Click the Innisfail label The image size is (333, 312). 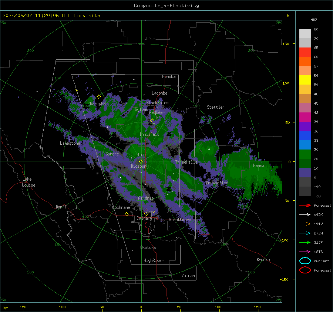click(x=149, y=134)
